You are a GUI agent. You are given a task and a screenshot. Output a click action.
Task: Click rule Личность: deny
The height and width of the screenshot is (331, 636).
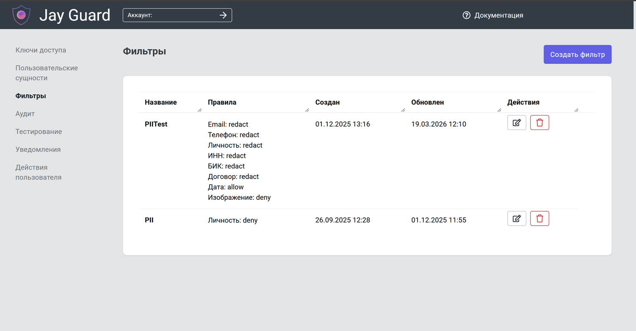coord(233,220)
